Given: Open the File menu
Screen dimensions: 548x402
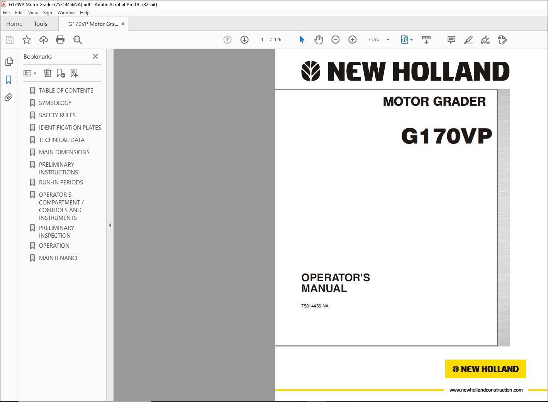Looking at the screenshot, I should coord(6,13).
